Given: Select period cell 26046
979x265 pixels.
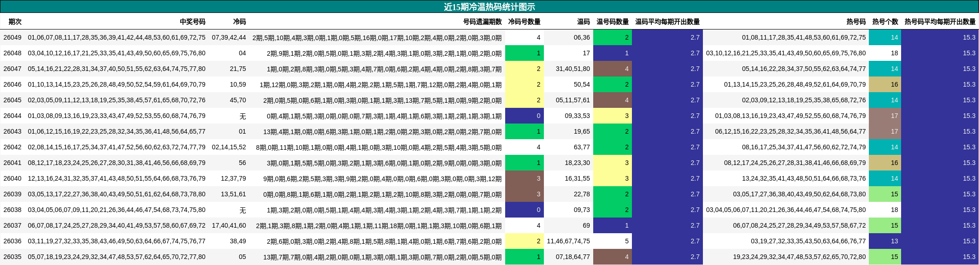Looking at the screenshot, I should click(x=12, y=84).
